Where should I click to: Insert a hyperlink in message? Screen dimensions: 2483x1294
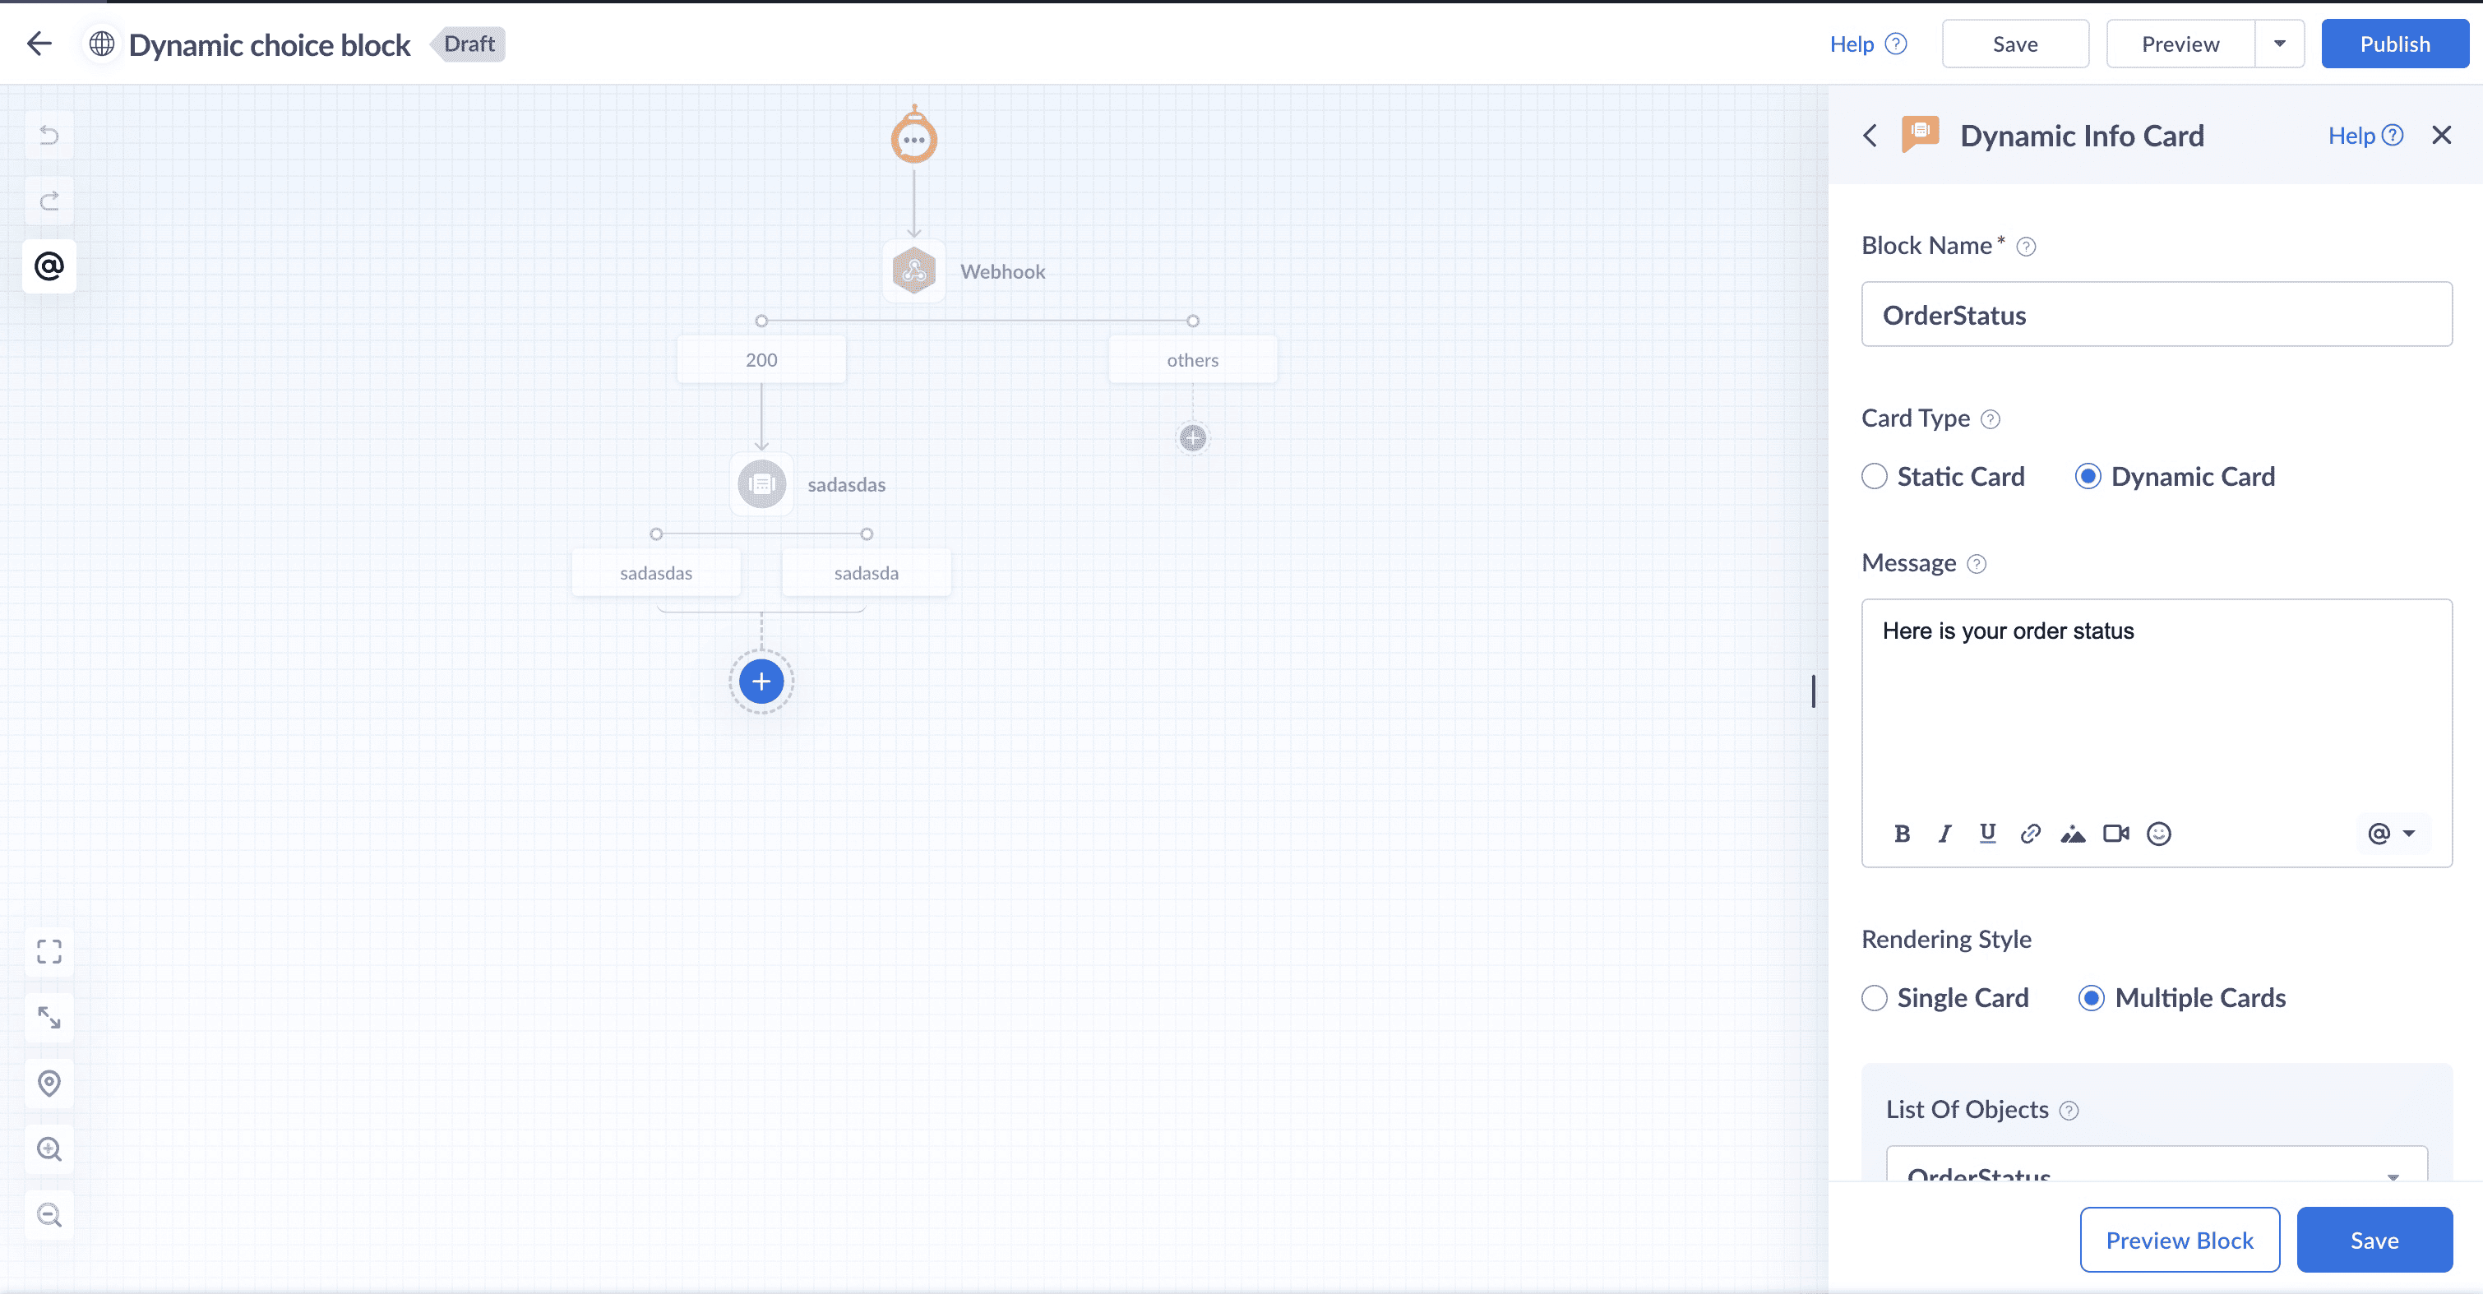pyautogui.click(x=2030, y=834)
